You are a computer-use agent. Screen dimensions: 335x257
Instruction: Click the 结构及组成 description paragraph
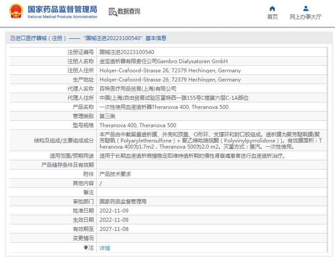pos(211,141)
